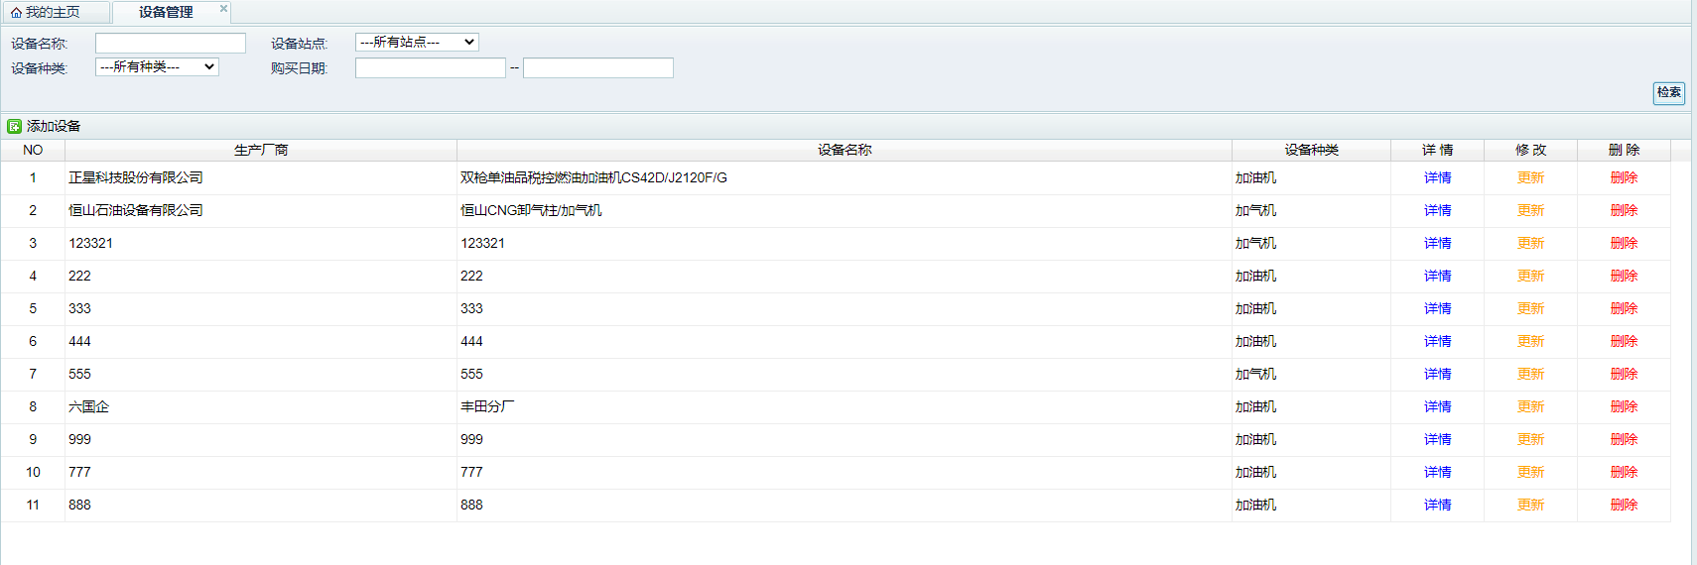Image resolution: width=1697 pixels, height=565 pixels.
Task: Click 删除 for row 9 device 999
Action: [x=1624, y=440]
